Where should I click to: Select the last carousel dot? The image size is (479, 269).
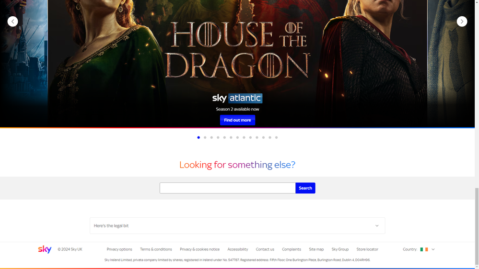pos(277,137)
